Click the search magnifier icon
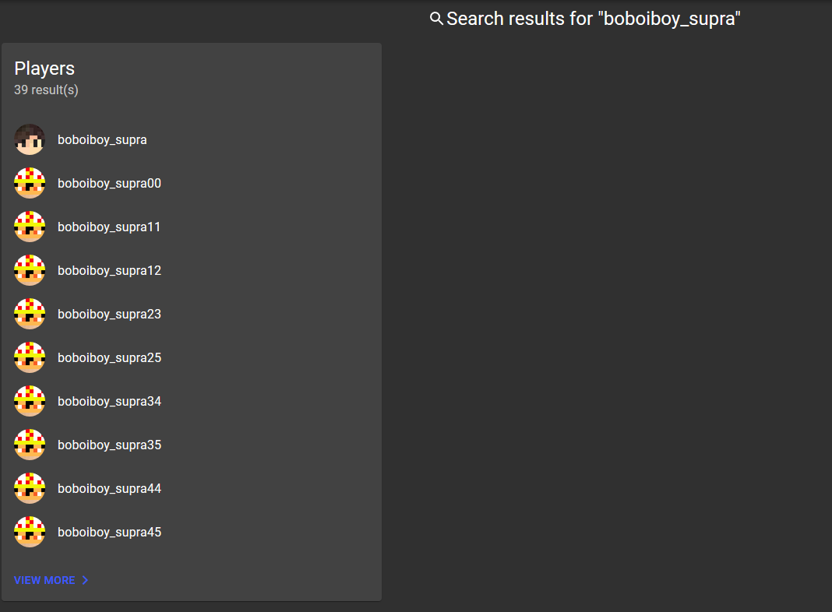832x612 pixels. tap(436, 19)
